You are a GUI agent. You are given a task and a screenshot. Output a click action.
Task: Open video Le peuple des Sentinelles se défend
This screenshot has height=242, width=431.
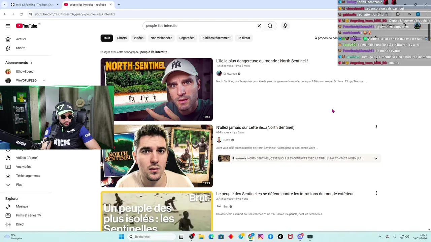(x=285, y=194)
